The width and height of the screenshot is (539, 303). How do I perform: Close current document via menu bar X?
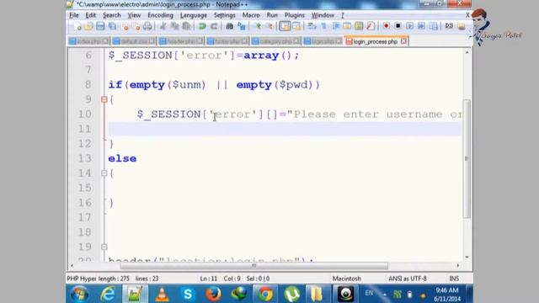tap(467, 15)
